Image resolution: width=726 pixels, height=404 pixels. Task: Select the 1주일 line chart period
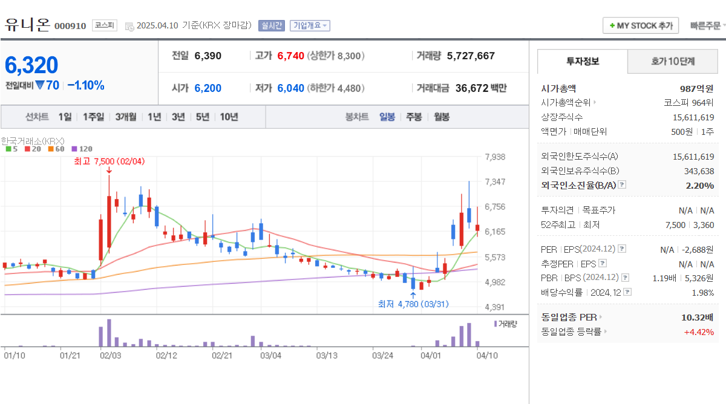[93, 117]
